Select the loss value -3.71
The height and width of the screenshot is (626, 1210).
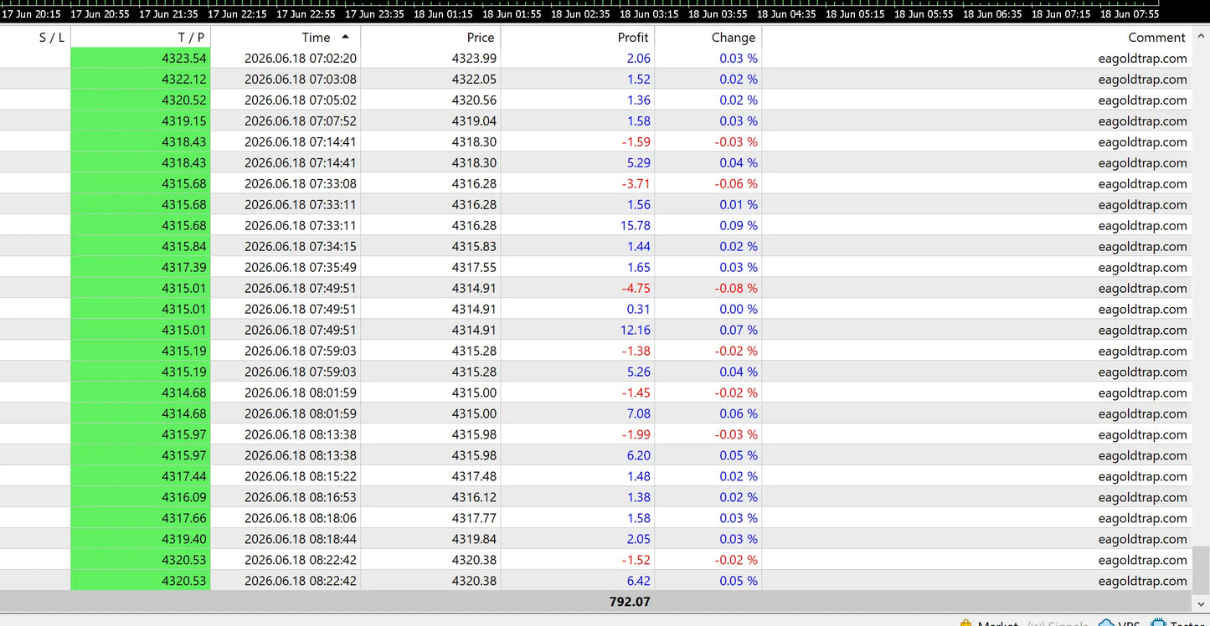point(636,183)
